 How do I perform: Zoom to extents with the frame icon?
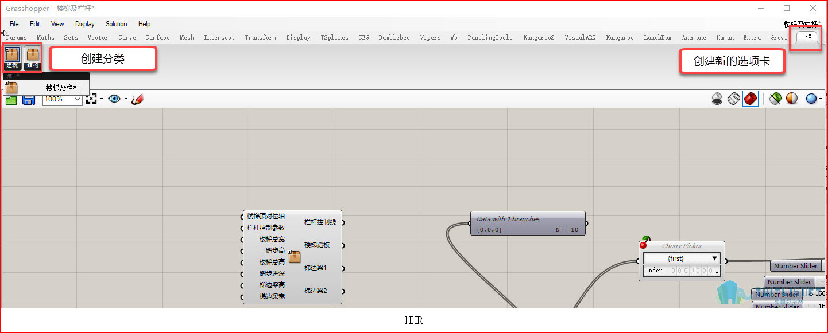[91, 99]
